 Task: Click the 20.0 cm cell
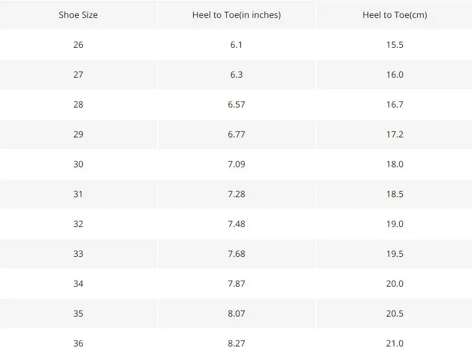395,283
